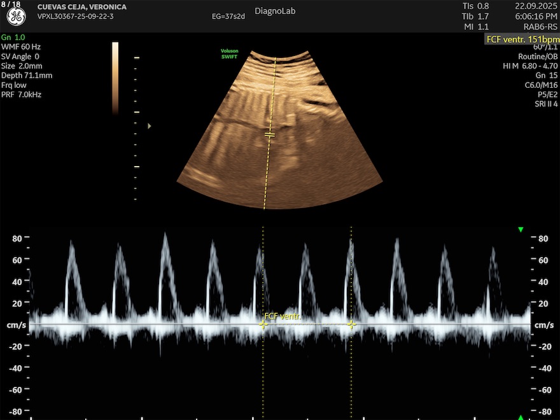The image size is (560, 420).
Task: Click the FCF ventr. 151bpm measurement result
Action: pyautogui.click(x=522, y=39)
